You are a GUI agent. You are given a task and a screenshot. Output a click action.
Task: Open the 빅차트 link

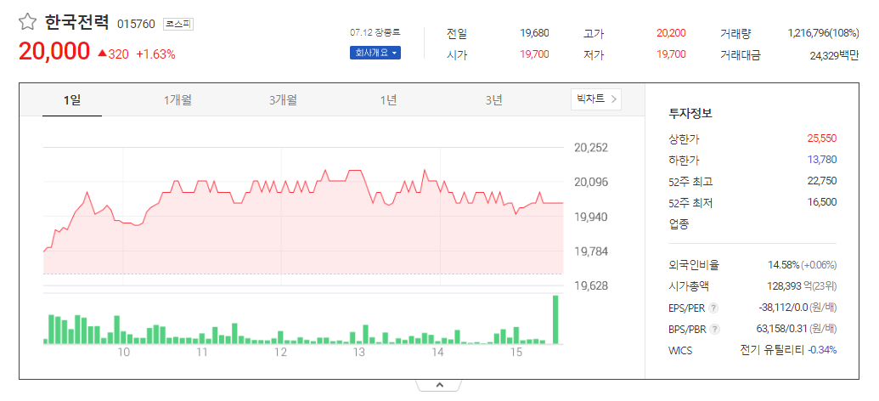click(596, 99)
